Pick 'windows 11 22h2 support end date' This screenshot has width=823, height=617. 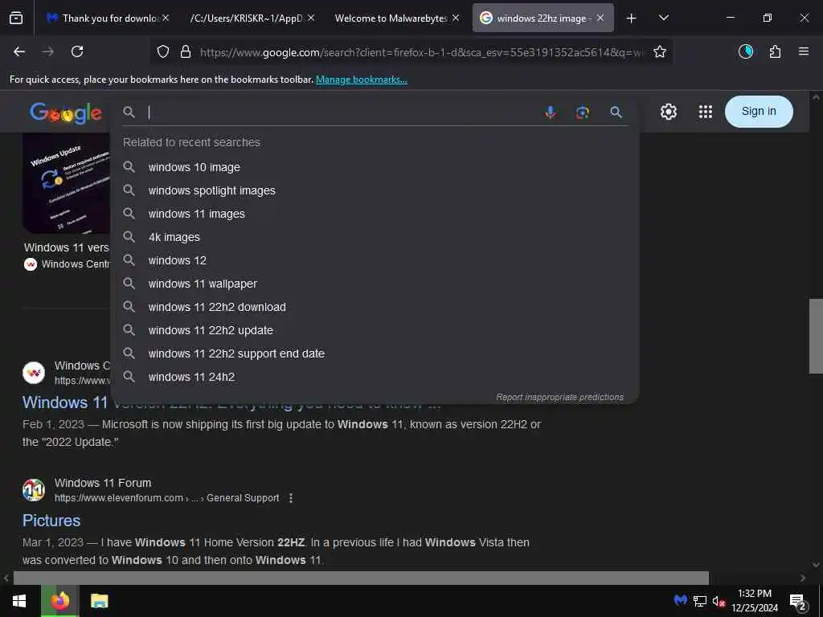click(375, 353)
